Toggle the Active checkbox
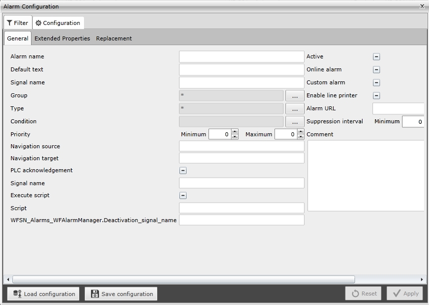The width and height of the screenshot is (429, 305). click(376, 57)
